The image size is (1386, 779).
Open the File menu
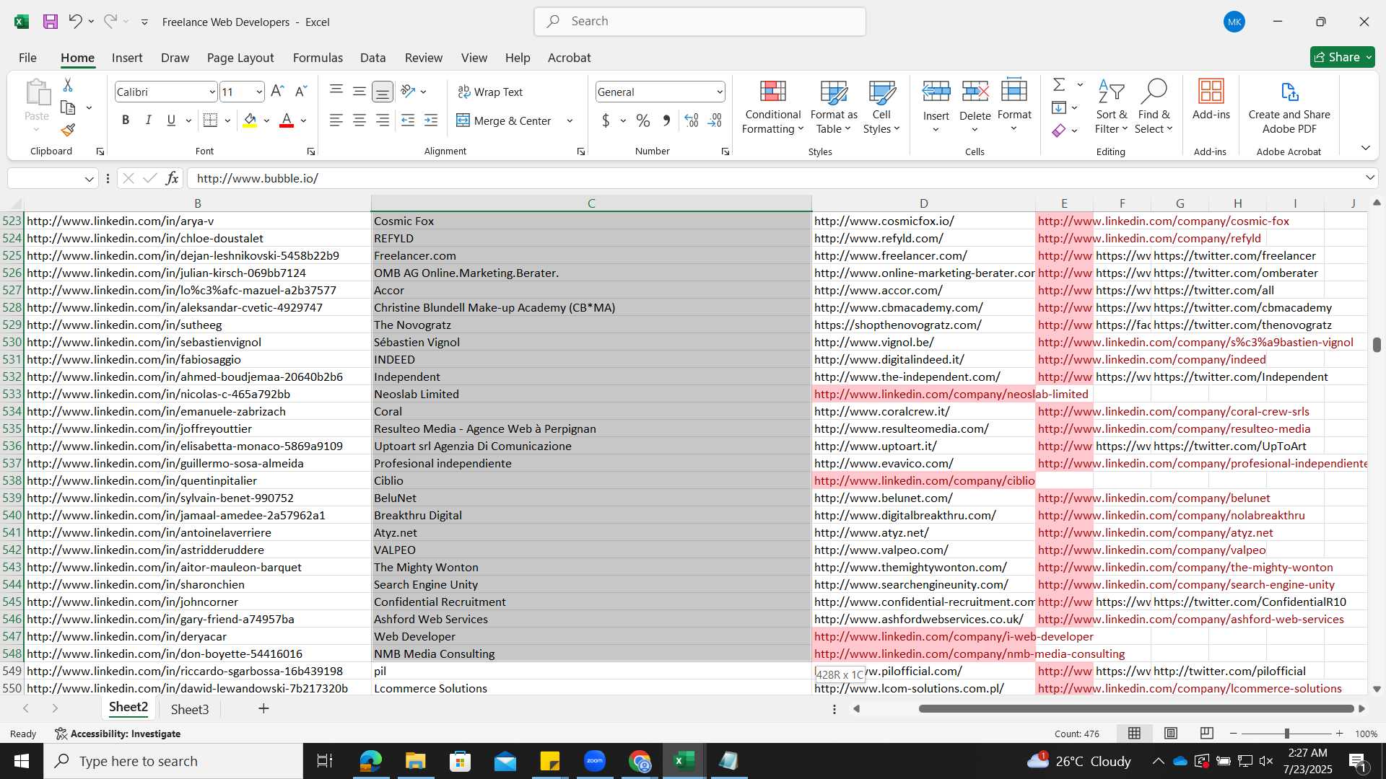27,58
